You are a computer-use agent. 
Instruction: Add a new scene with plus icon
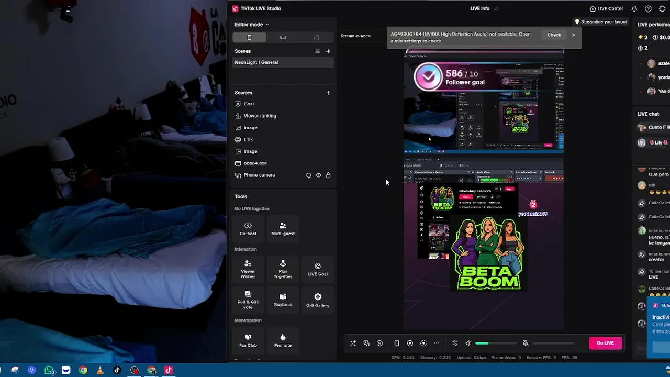click(x=328, y=51)
